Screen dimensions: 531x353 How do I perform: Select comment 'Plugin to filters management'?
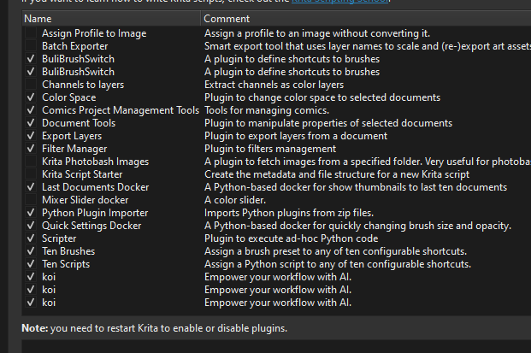pyautogui.click(x=270, y=149)
